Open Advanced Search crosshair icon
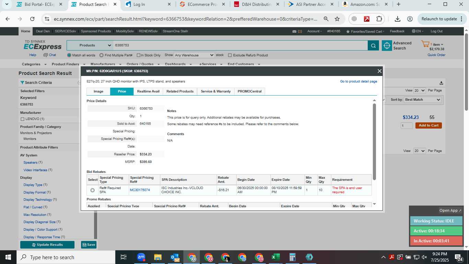 387,45
